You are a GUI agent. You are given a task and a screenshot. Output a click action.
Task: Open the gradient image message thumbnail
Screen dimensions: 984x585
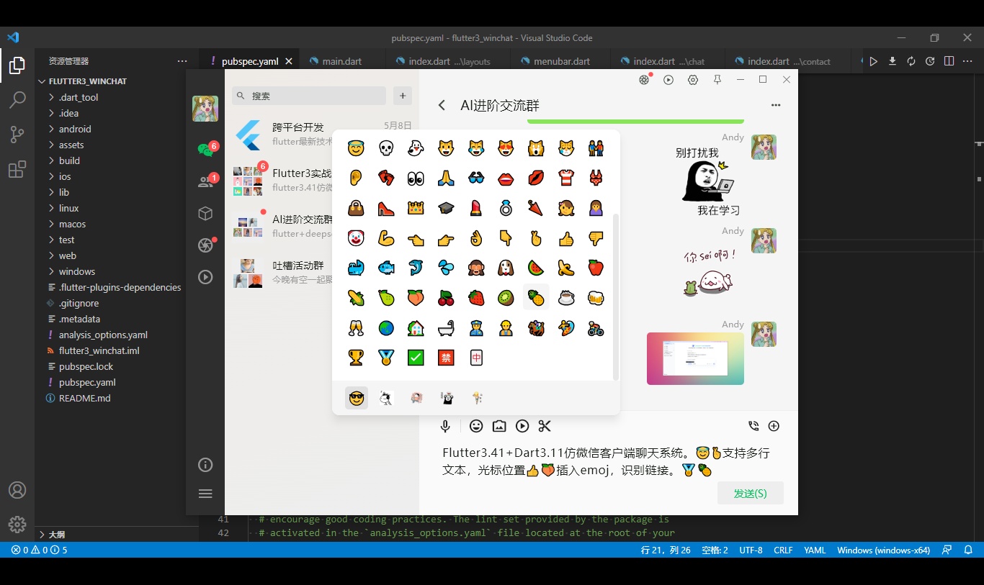point(695,358)
